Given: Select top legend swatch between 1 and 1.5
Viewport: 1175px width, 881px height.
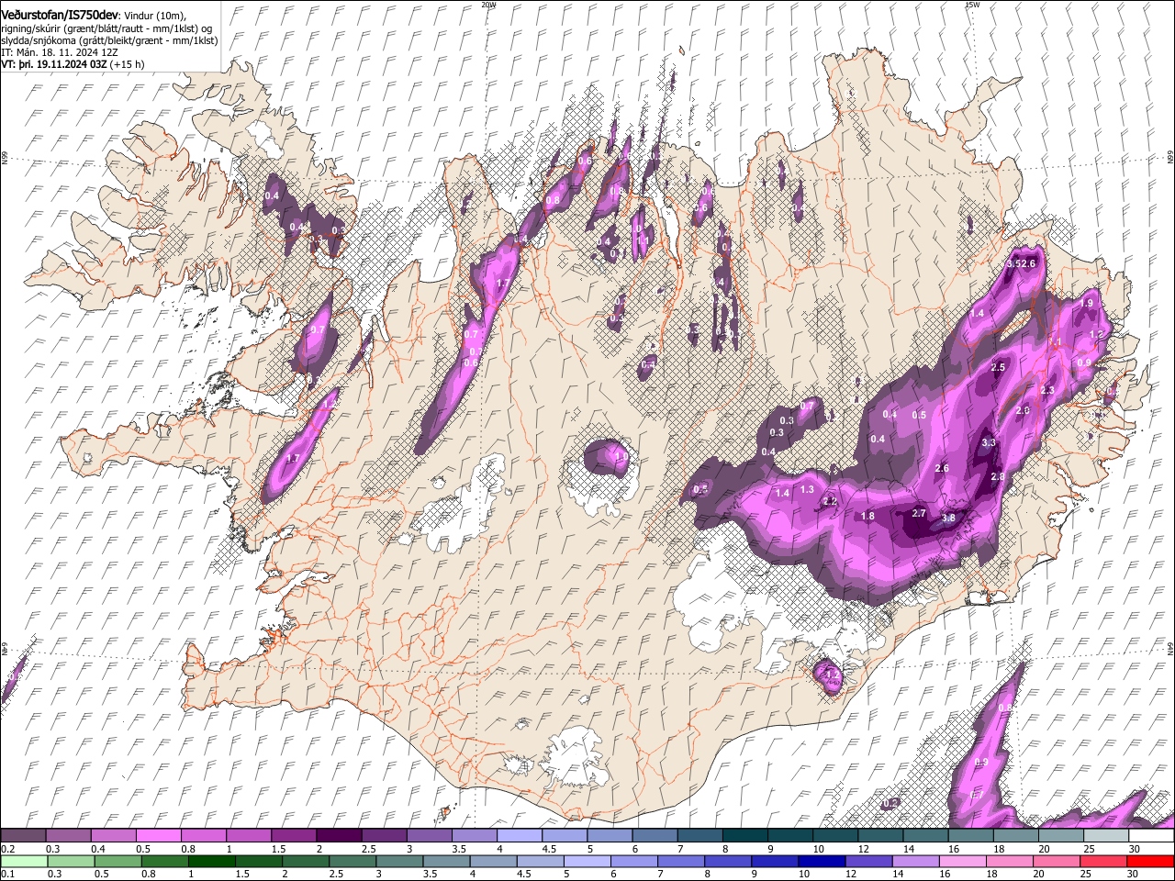Looking at the screenshot, I should tap(249, 836).
